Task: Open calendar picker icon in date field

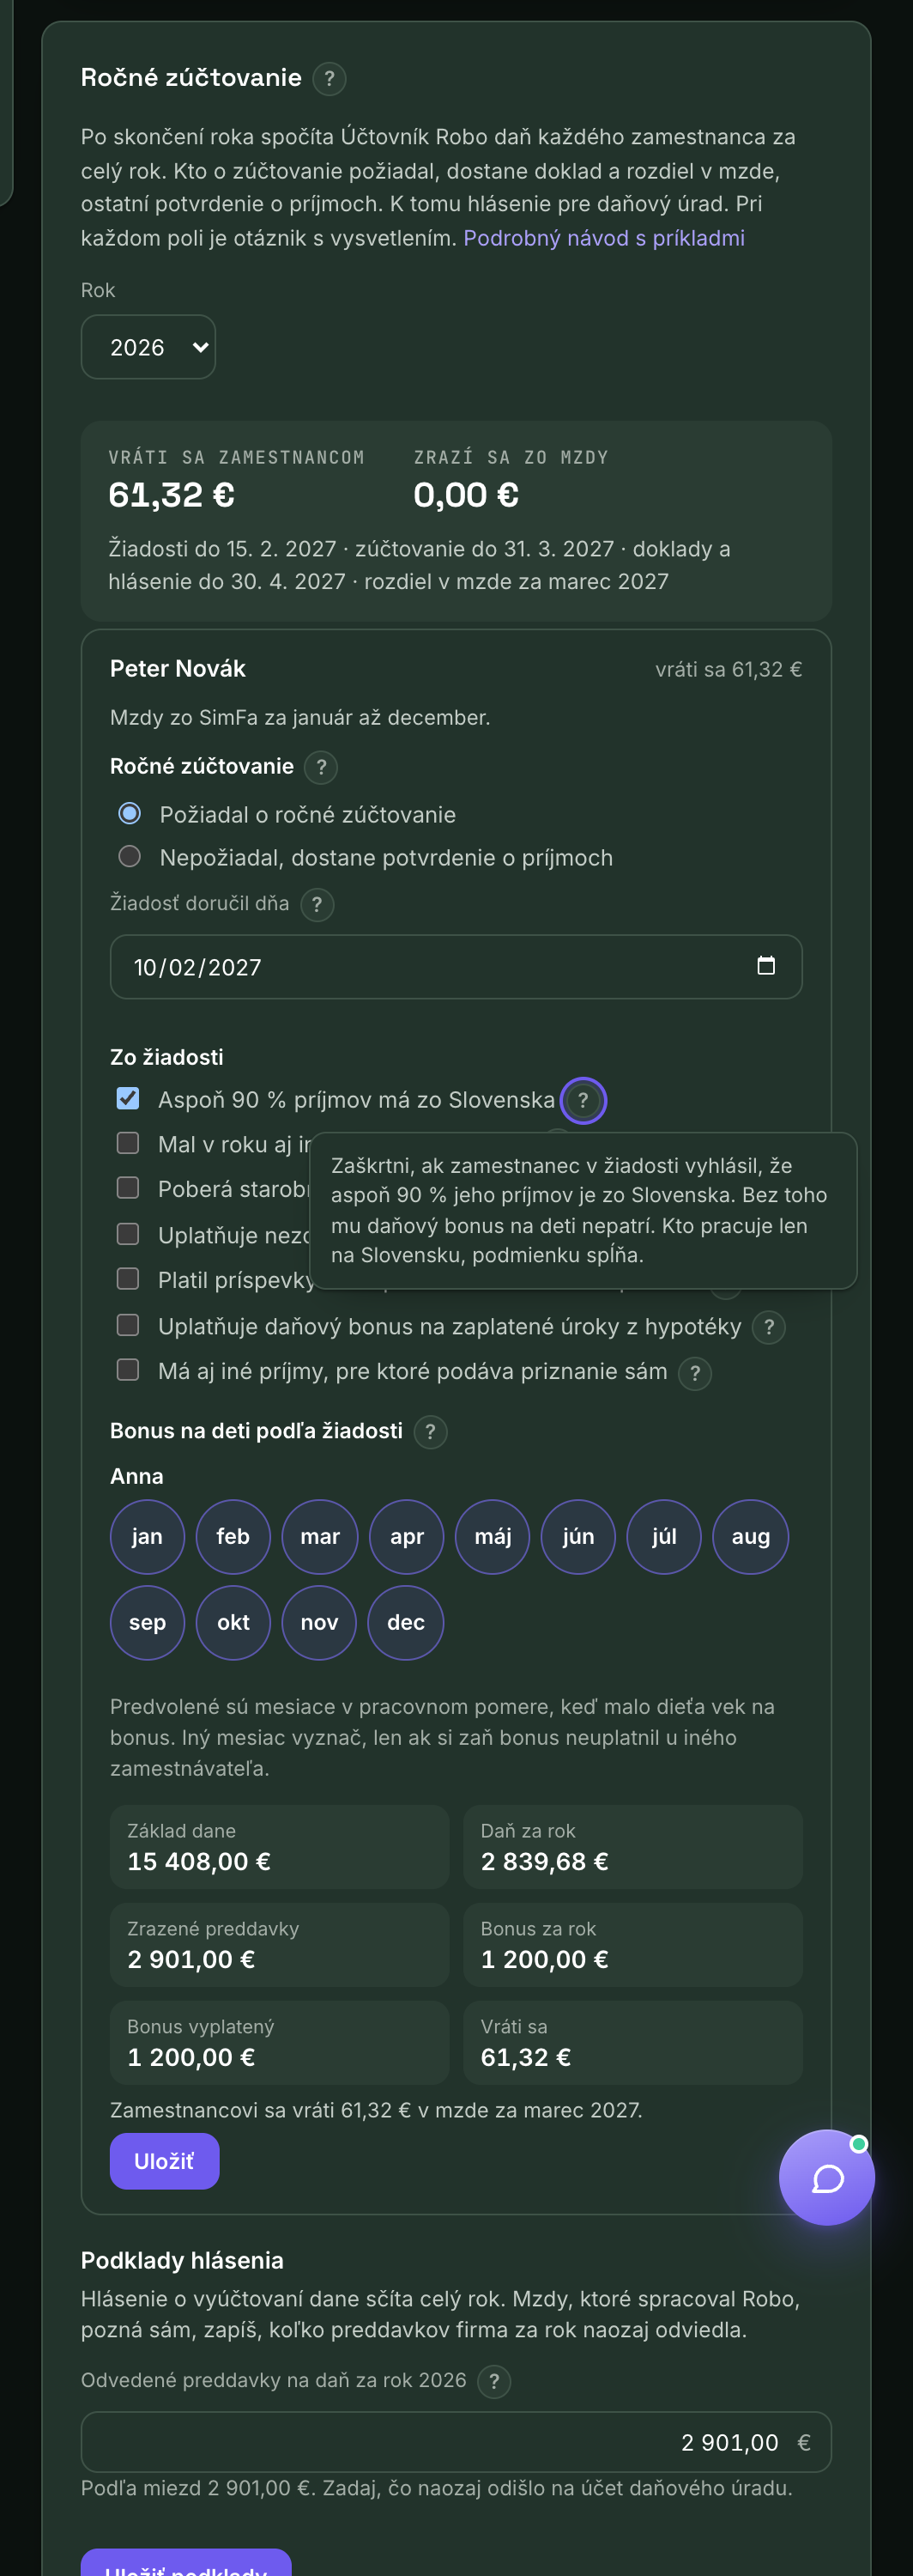Action: coord(765,965)
